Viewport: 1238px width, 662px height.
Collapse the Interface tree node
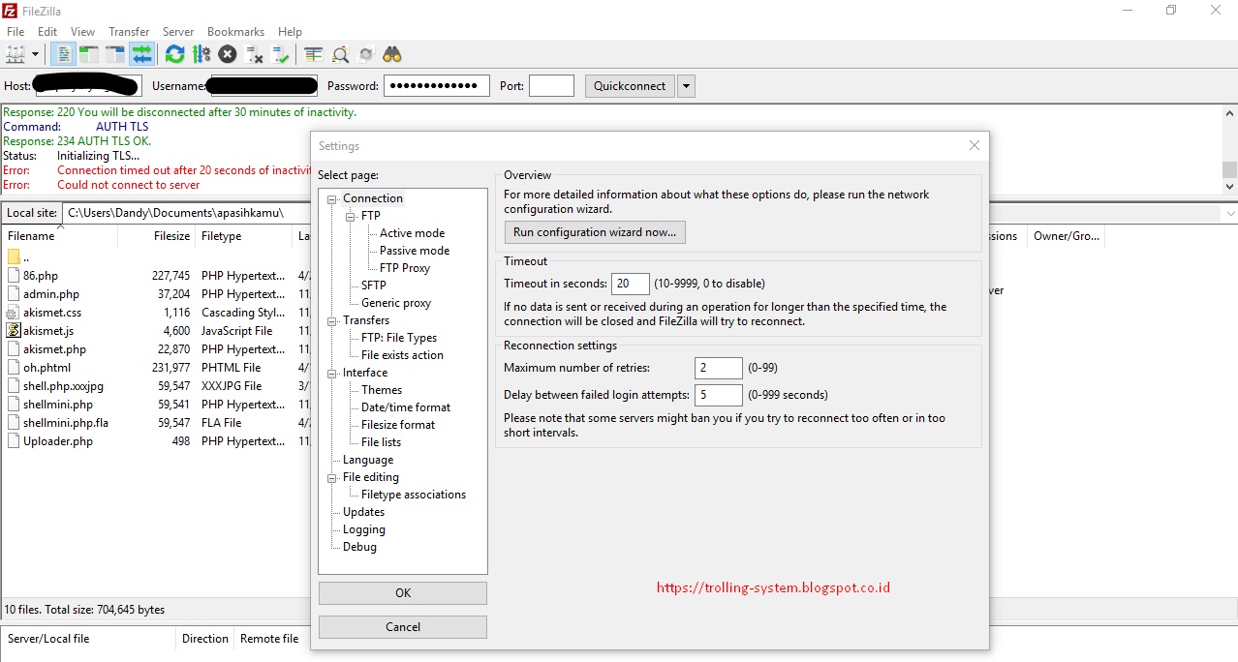point(332,373)
